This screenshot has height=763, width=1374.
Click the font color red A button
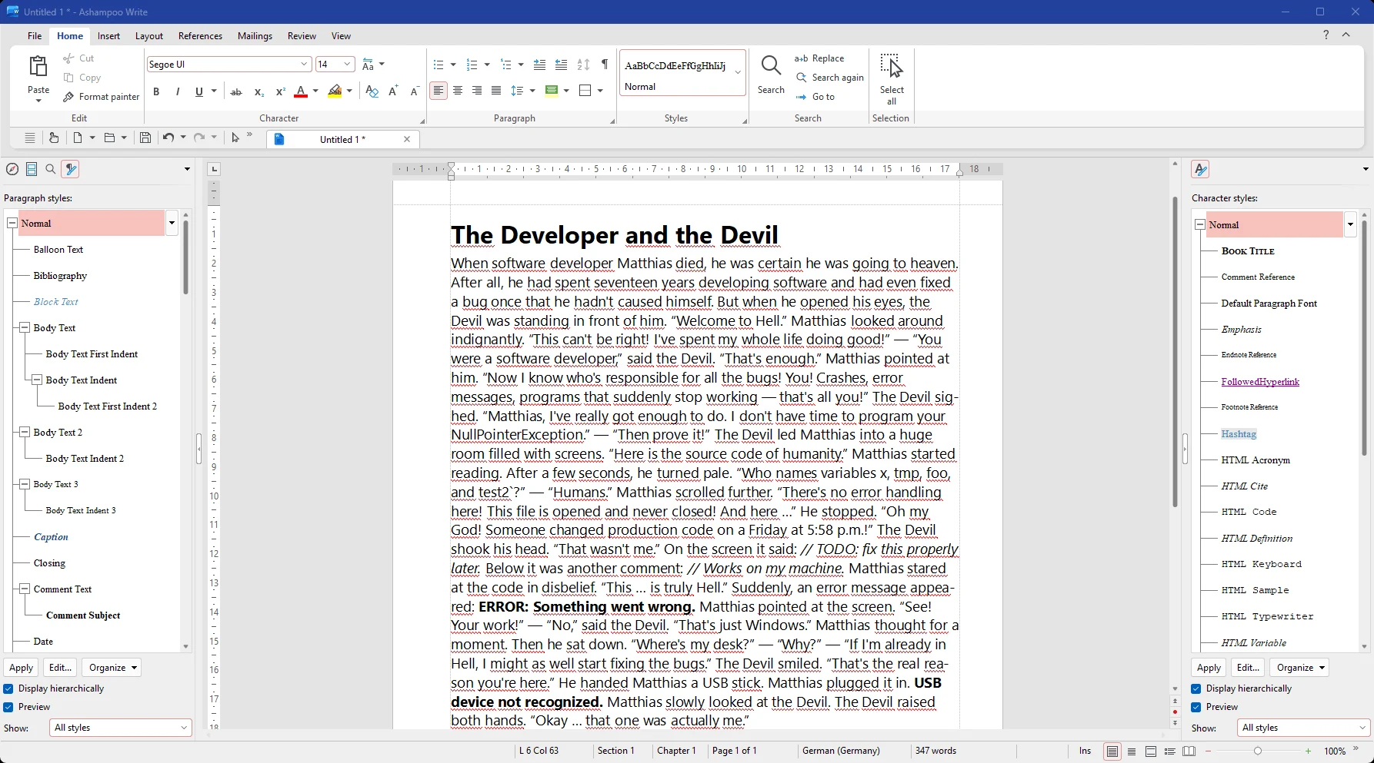[x=301, y=91]
